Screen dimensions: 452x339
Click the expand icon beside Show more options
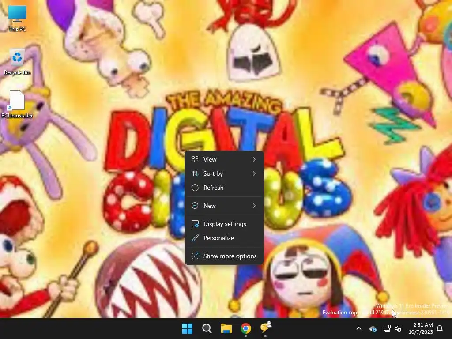pos(195,256)
